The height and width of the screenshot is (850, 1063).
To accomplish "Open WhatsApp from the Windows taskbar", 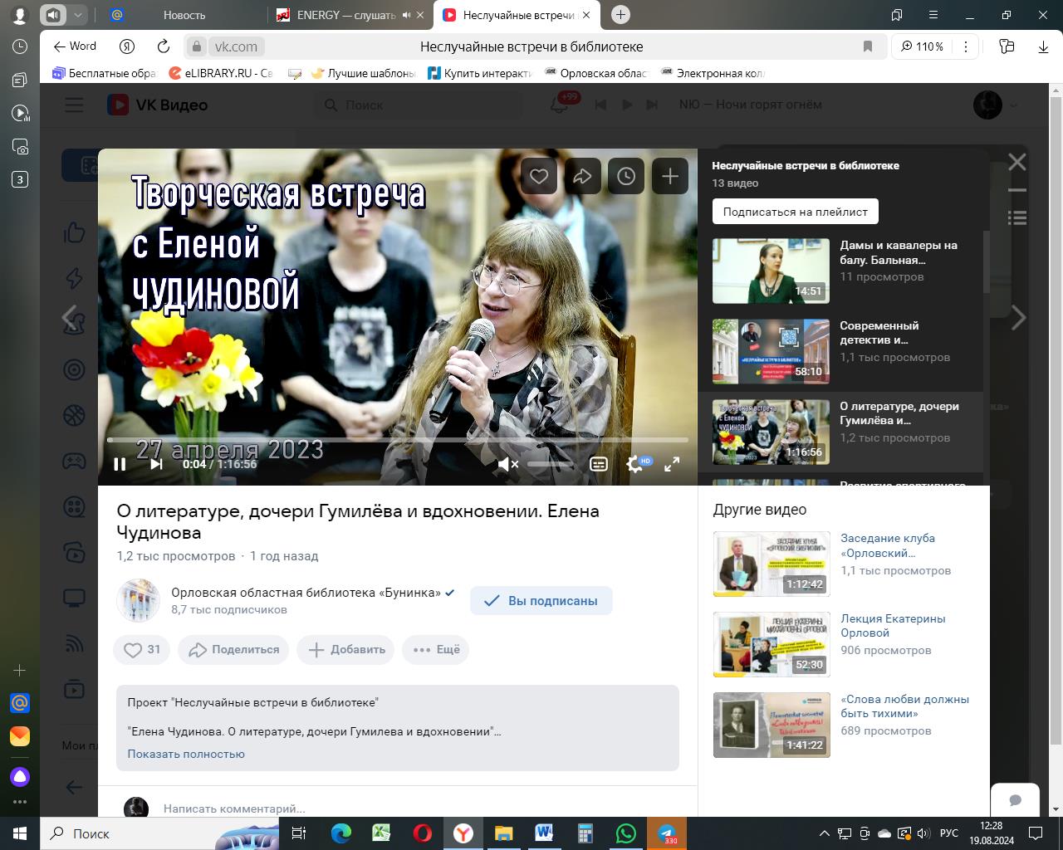I will click(625, 833).
